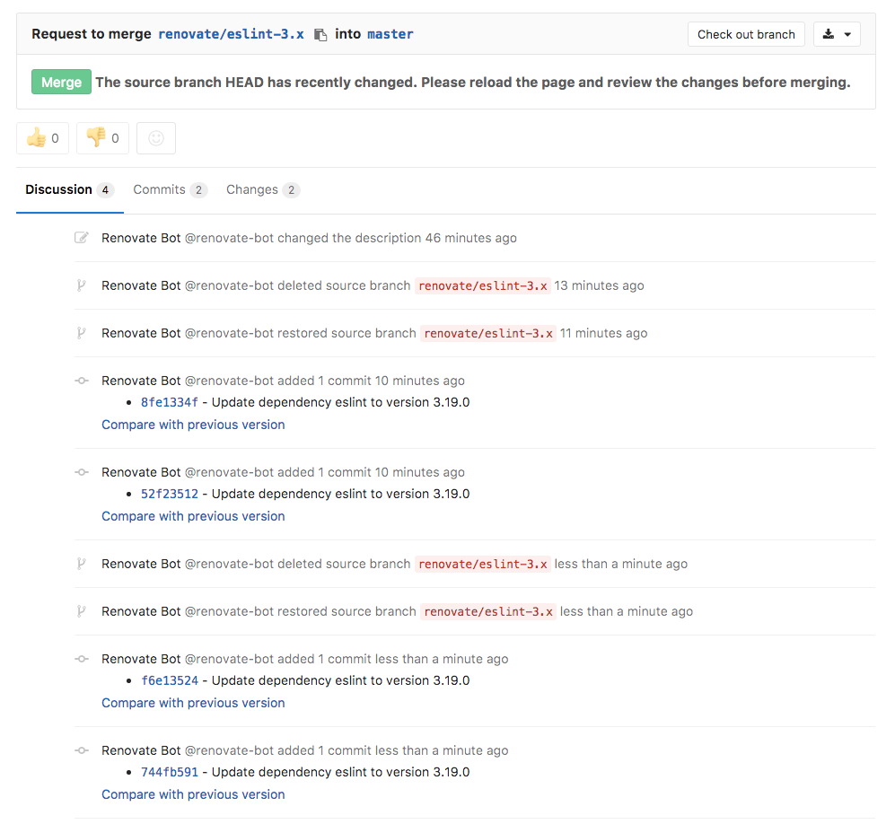Click the 11 minutes ago timestamp

coord(604,333)
